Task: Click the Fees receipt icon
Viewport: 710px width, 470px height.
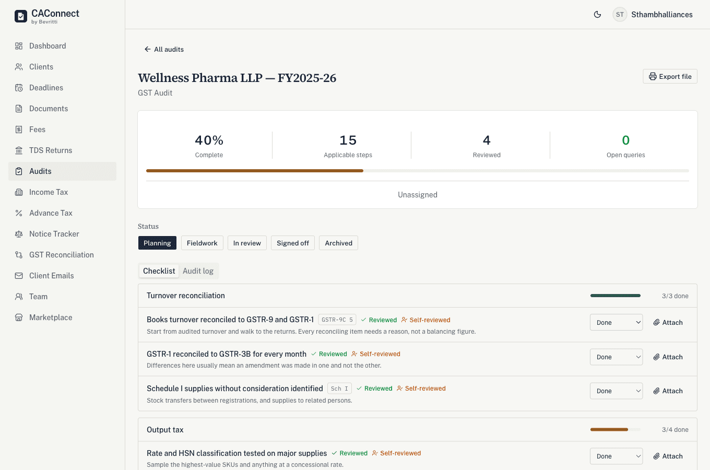Action: 19,130
